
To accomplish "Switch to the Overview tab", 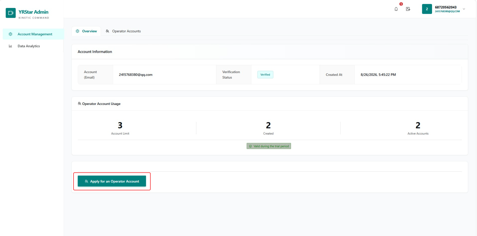I will tap(86, 31).
